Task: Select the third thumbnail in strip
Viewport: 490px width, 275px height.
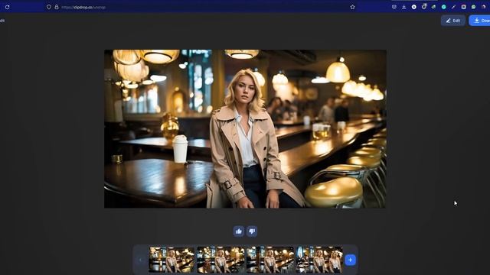Action: tap(270, 260)
